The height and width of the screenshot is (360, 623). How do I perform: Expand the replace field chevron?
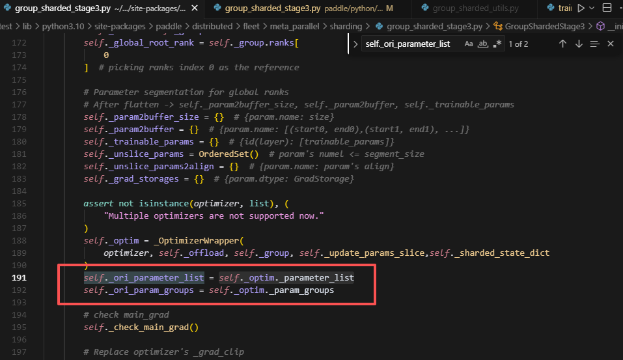click(x=355, y=44)
